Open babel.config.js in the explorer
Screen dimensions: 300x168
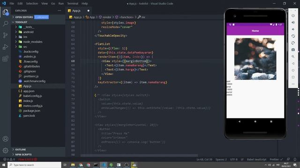click(x=32, y=96)
